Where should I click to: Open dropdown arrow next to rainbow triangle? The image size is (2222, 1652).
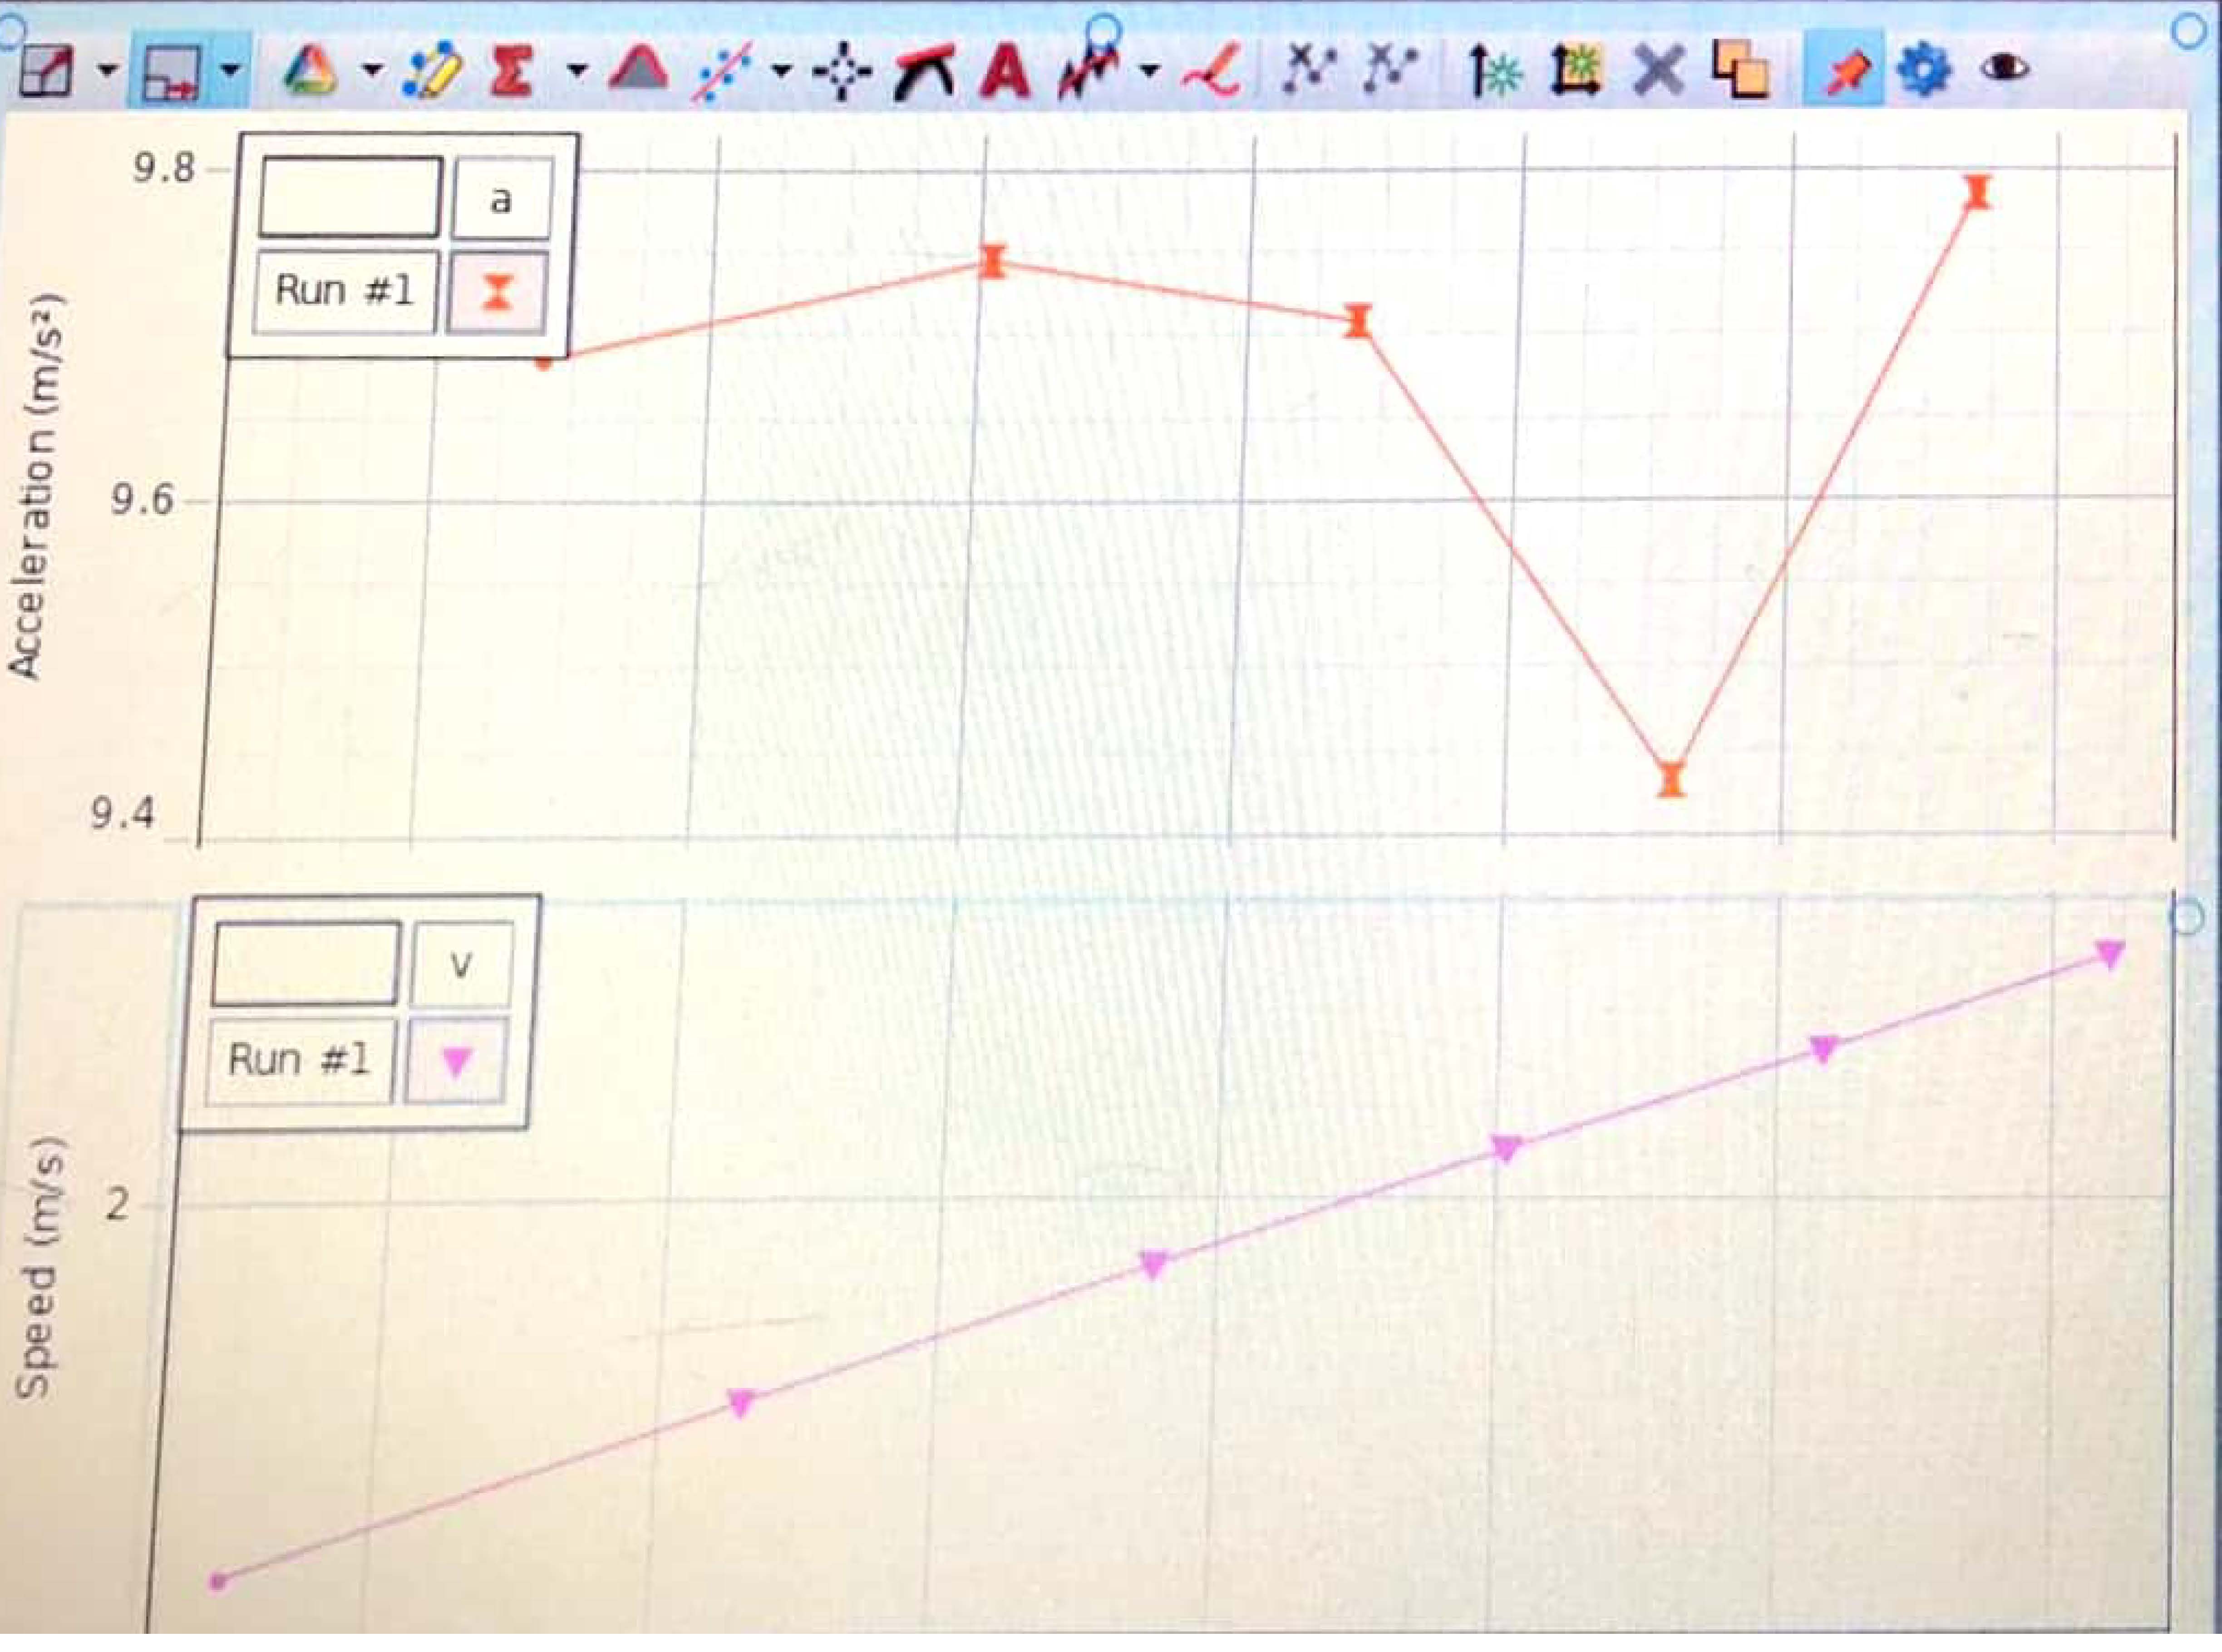(372, 70)
